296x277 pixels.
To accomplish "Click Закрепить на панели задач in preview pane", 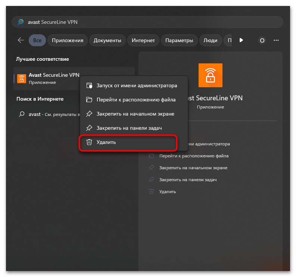I will pos(188,180).
